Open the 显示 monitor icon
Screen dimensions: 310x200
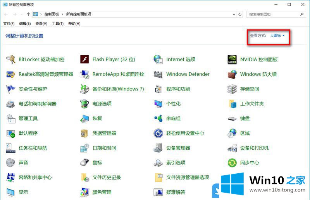point(11,192)
